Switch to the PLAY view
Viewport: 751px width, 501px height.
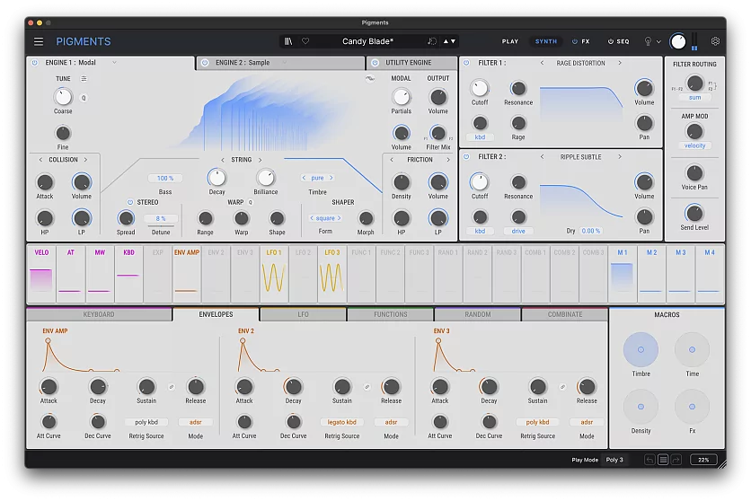[x=510, y=41]
